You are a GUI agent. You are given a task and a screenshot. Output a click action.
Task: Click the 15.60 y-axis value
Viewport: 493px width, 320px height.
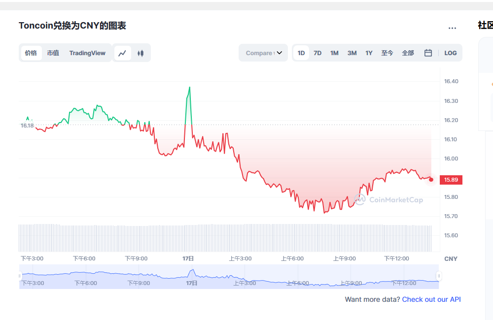pos(451,235)
